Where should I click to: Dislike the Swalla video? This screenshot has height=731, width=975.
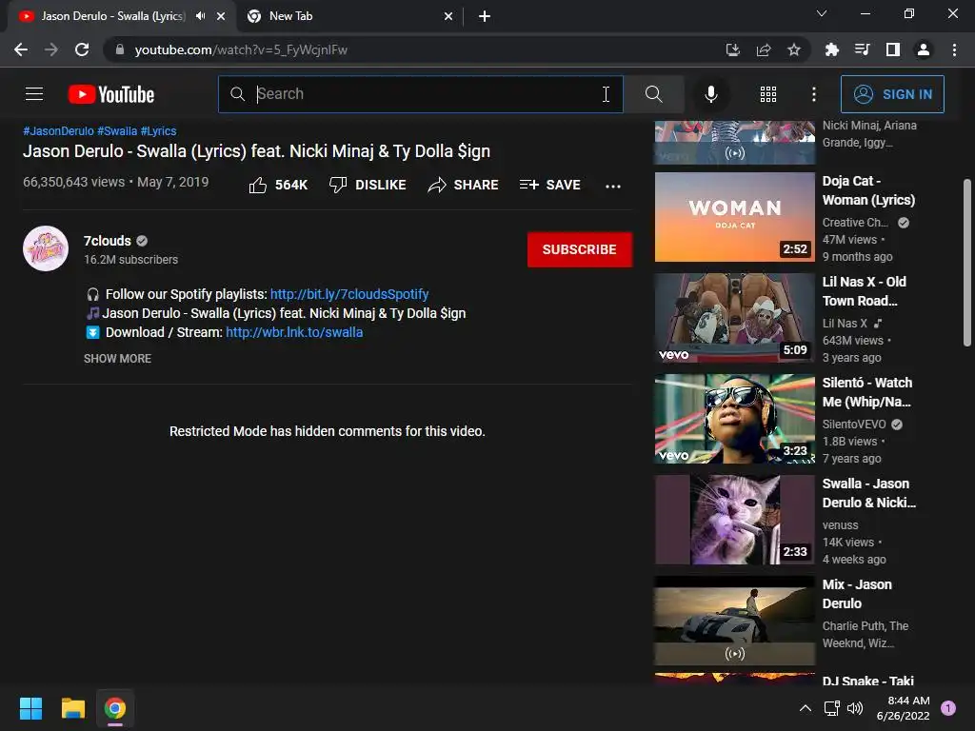pyautogui.click(x=368, y=185)
